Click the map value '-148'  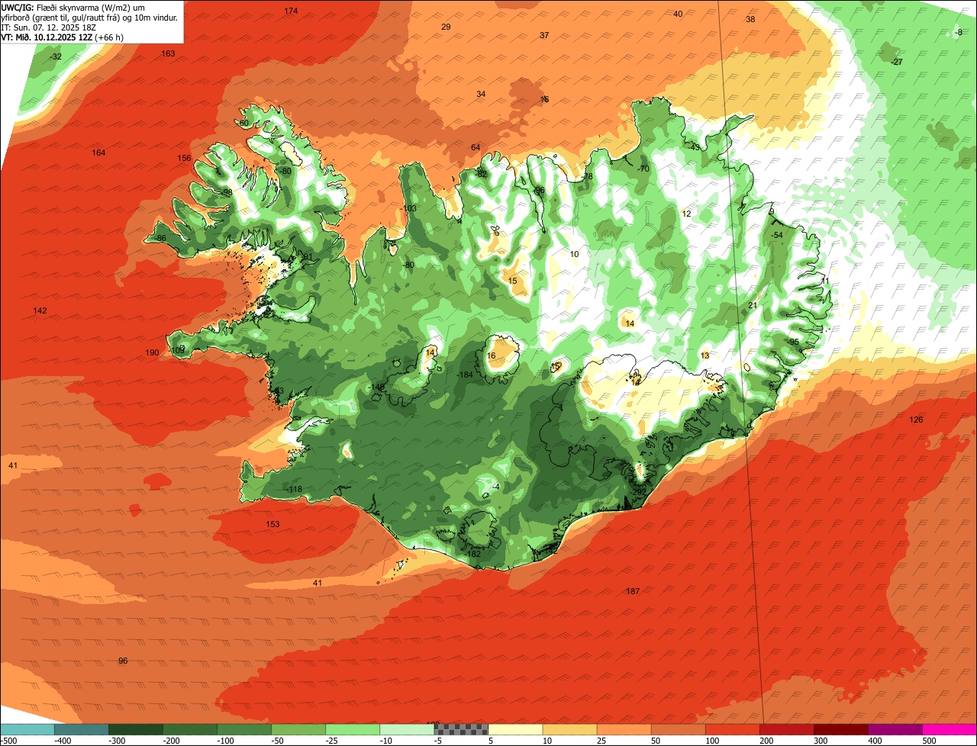coord(377,387)
